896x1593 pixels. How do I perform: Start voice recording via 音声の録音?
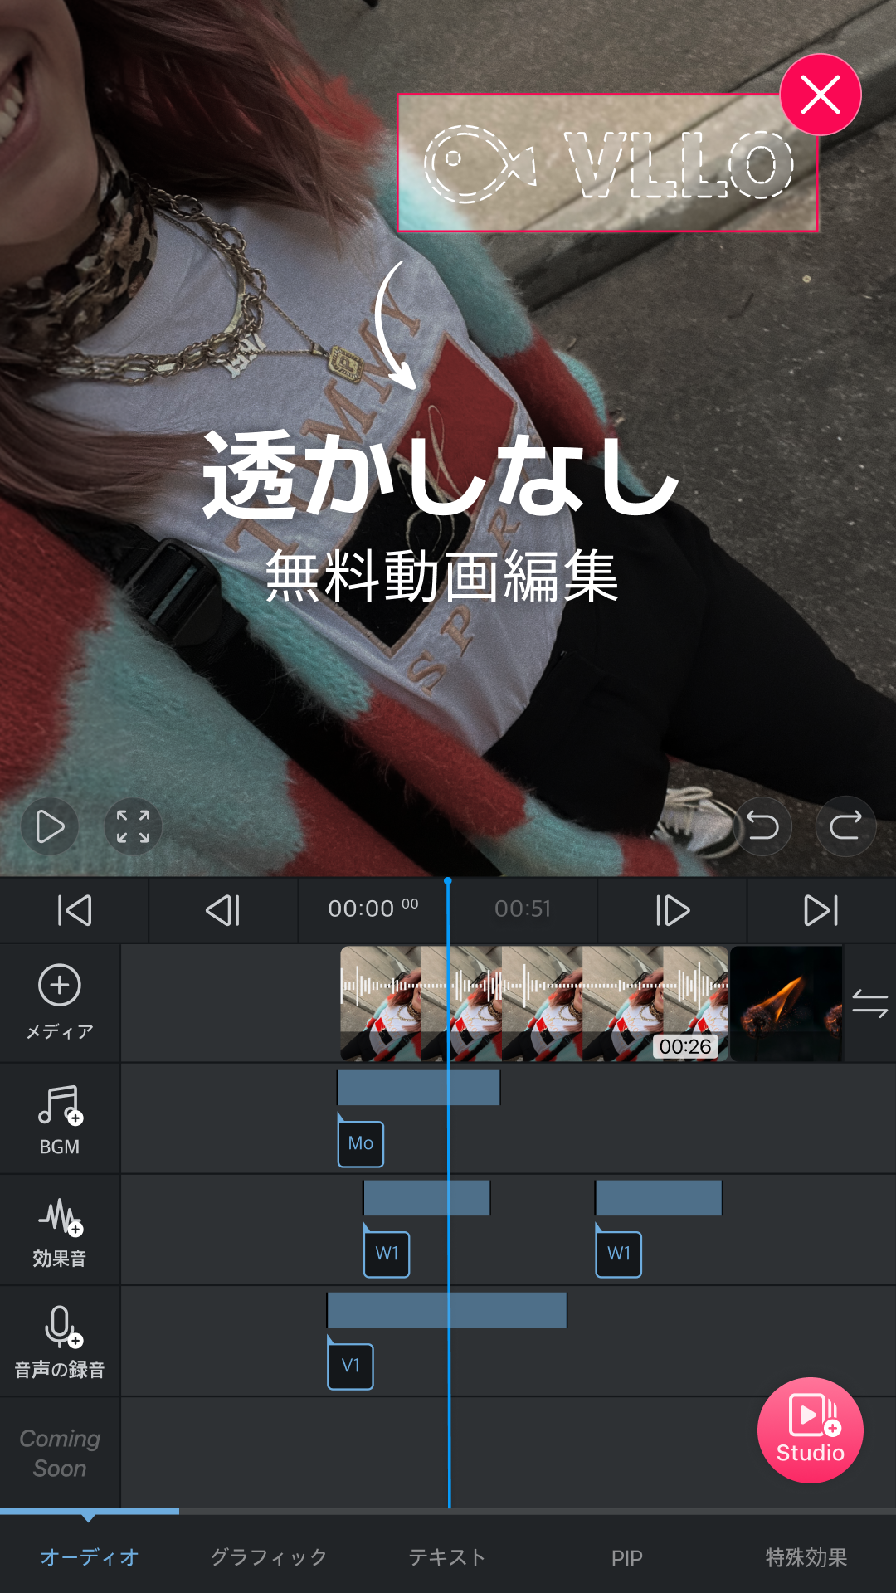tap(60, 1342)
